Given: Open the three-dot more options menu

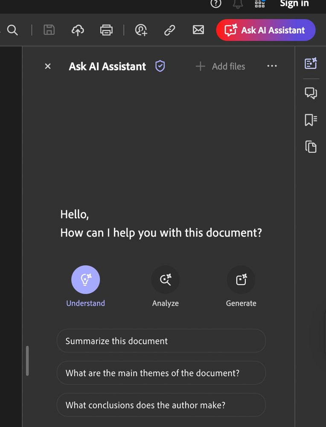Looking at the screenshot, I should tap(272, 66).
